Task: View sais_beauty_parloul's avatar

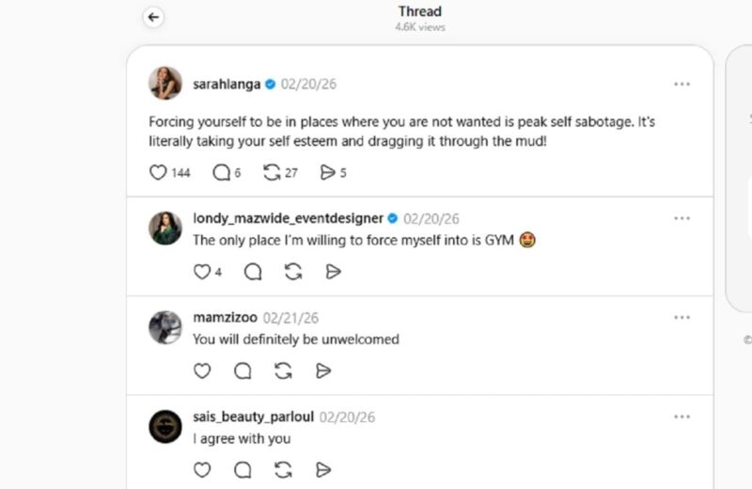Action: click(x=165, y=426)
